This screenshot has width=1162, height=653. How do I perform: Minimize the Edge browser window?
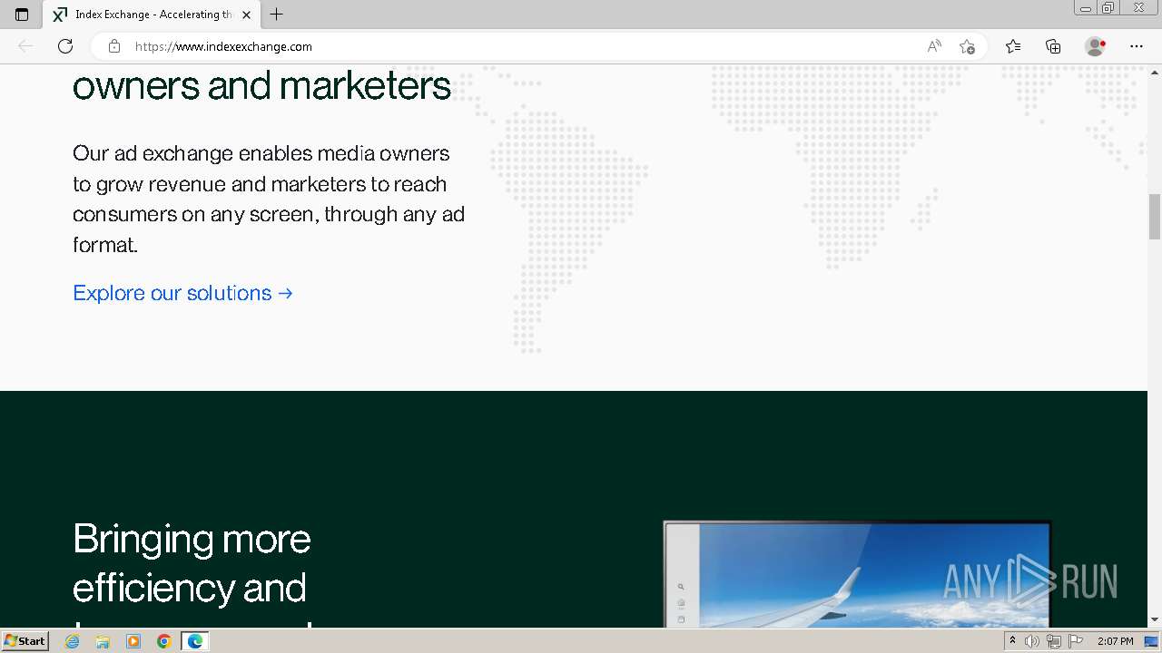(1086, 8)
